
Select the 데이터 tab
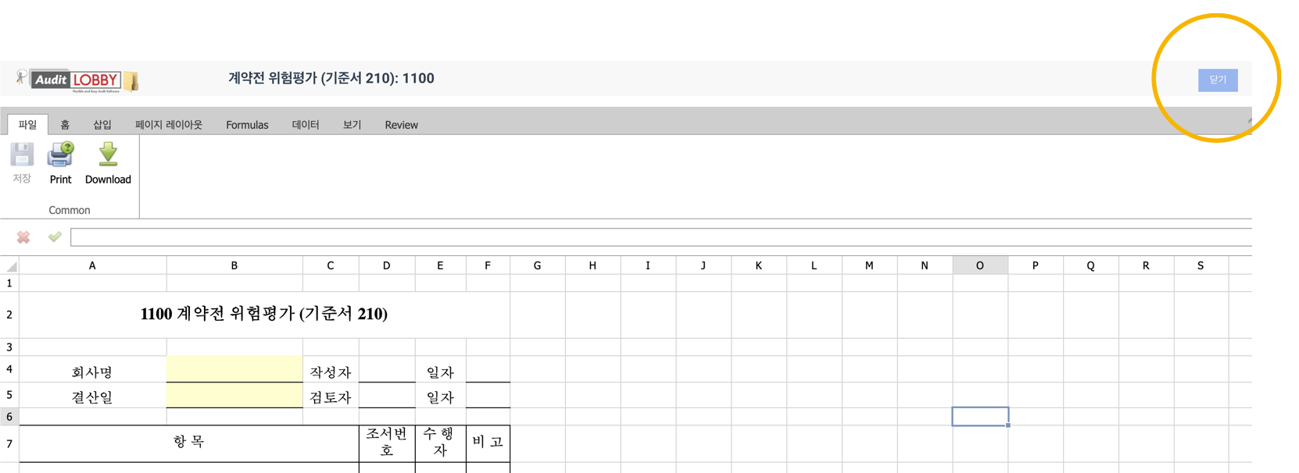(x=306, y=125)
